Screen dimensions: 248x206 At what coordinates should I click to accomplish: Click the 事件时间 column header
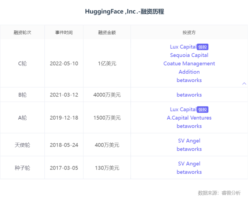point(64,33)
